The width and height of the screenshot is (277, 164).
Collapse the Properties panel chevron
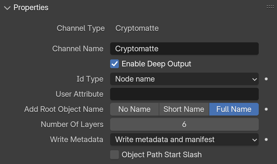7,8
